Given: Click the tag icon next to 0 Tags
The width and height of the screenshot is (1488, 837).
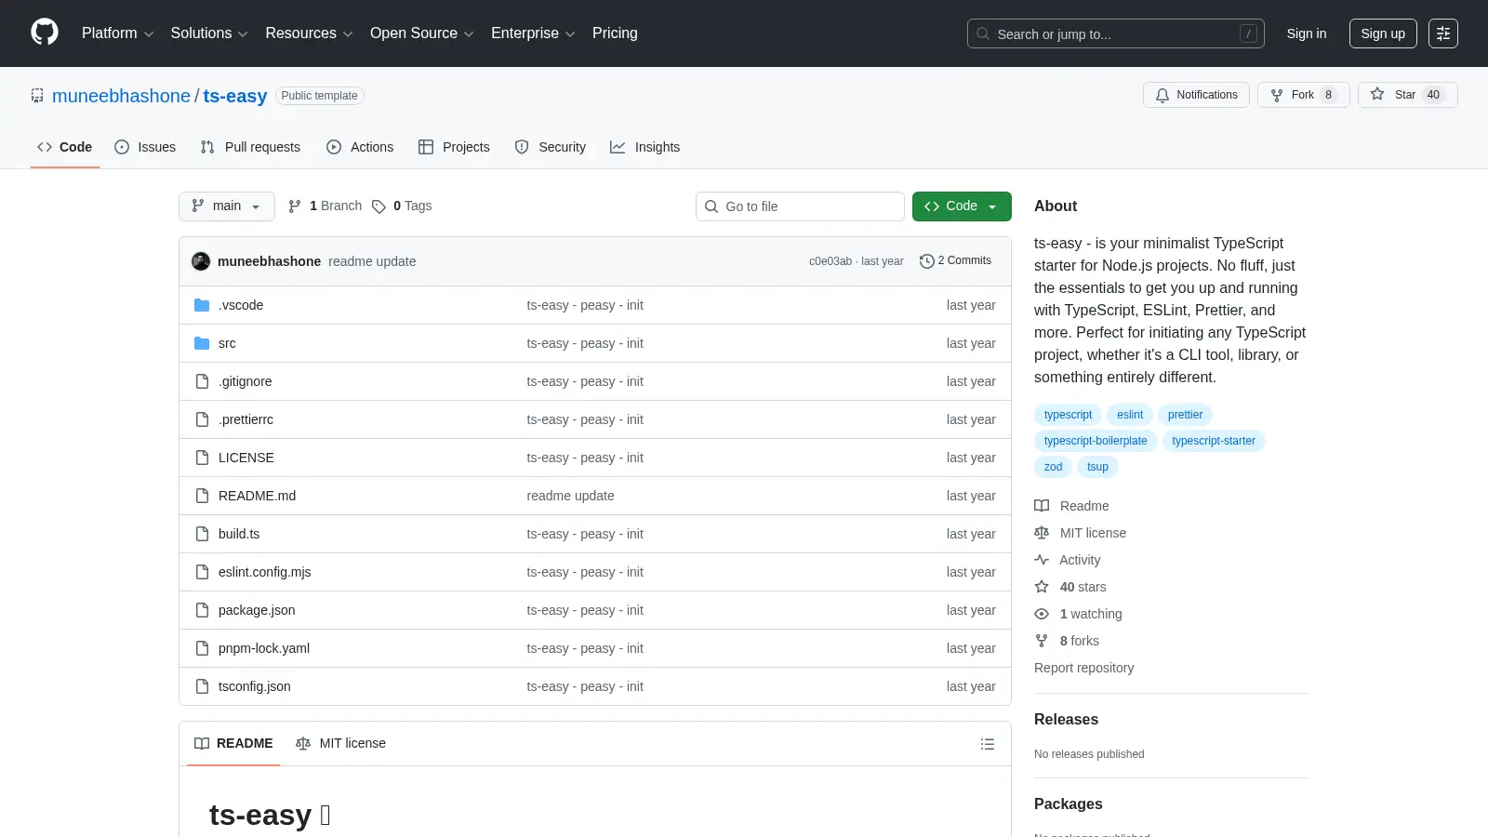Looking at the screenshot, I should point(379,206).
